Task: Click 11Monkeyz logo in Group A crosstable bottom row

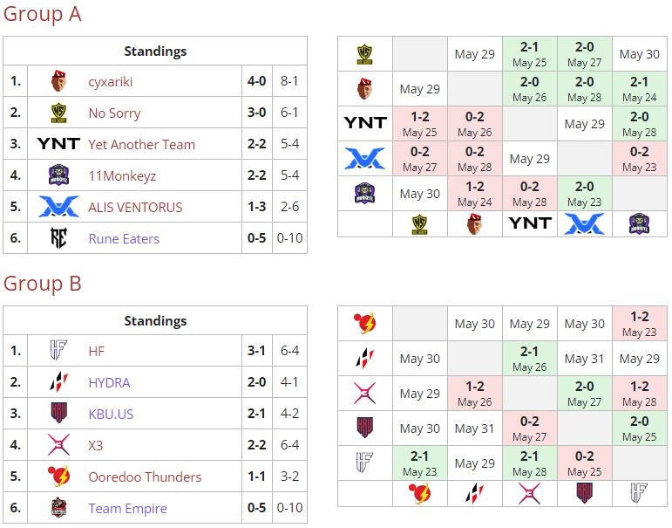Action: (639, 223)
